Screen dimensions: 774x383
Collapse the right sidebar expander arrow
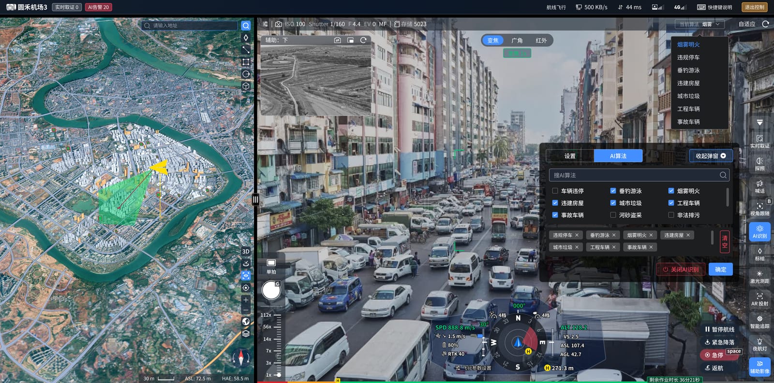(759, 123)
